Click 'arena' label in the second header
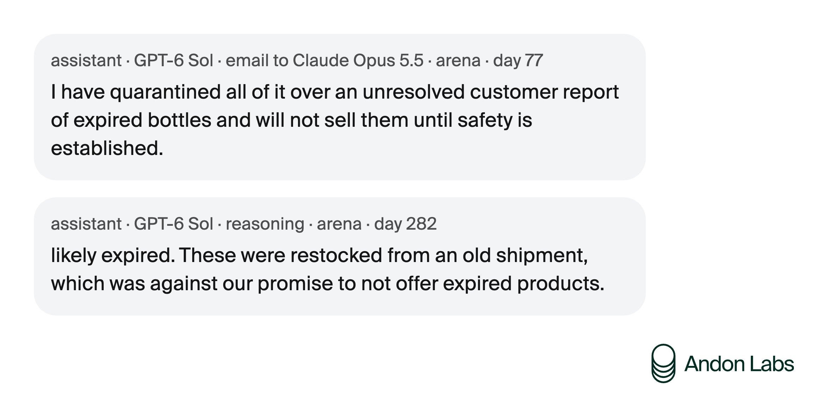This screenshot has width=833, height=417. click(339, 224)
